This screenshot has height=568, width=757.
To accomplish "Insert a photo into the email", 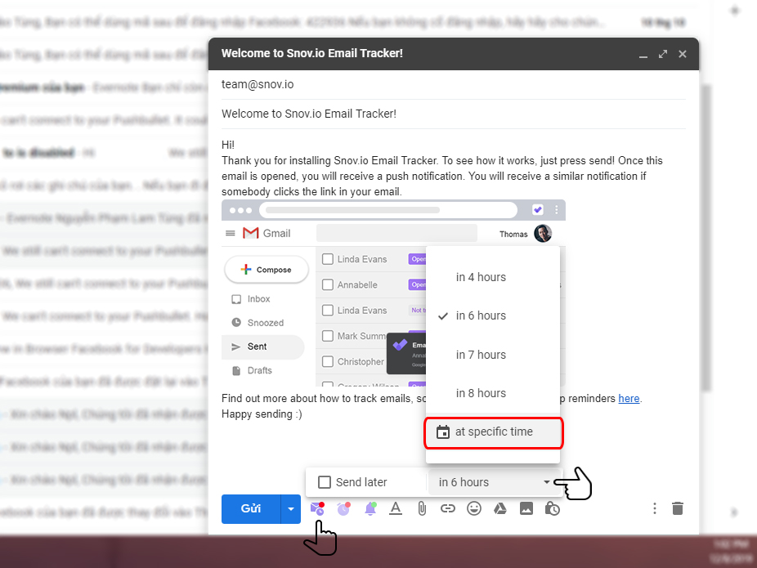I will 526,508.
